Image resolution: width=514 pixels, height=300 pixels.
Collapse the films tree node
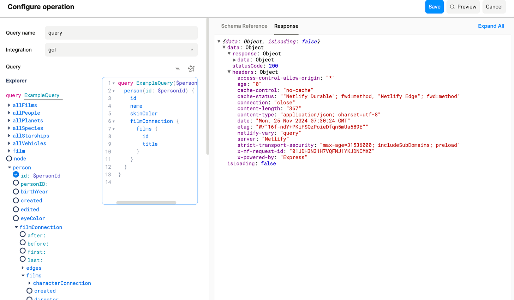(23, 276)
